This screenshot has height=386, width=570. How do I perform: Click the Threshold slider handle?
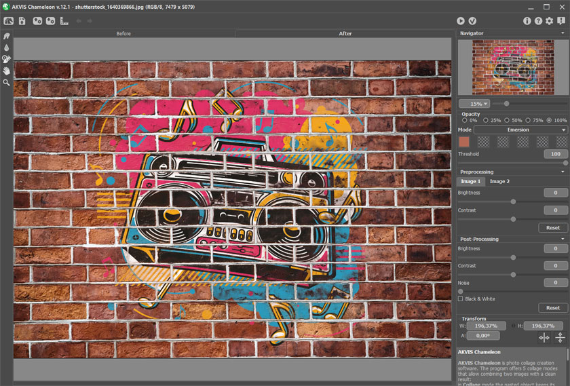pos(565,163)
